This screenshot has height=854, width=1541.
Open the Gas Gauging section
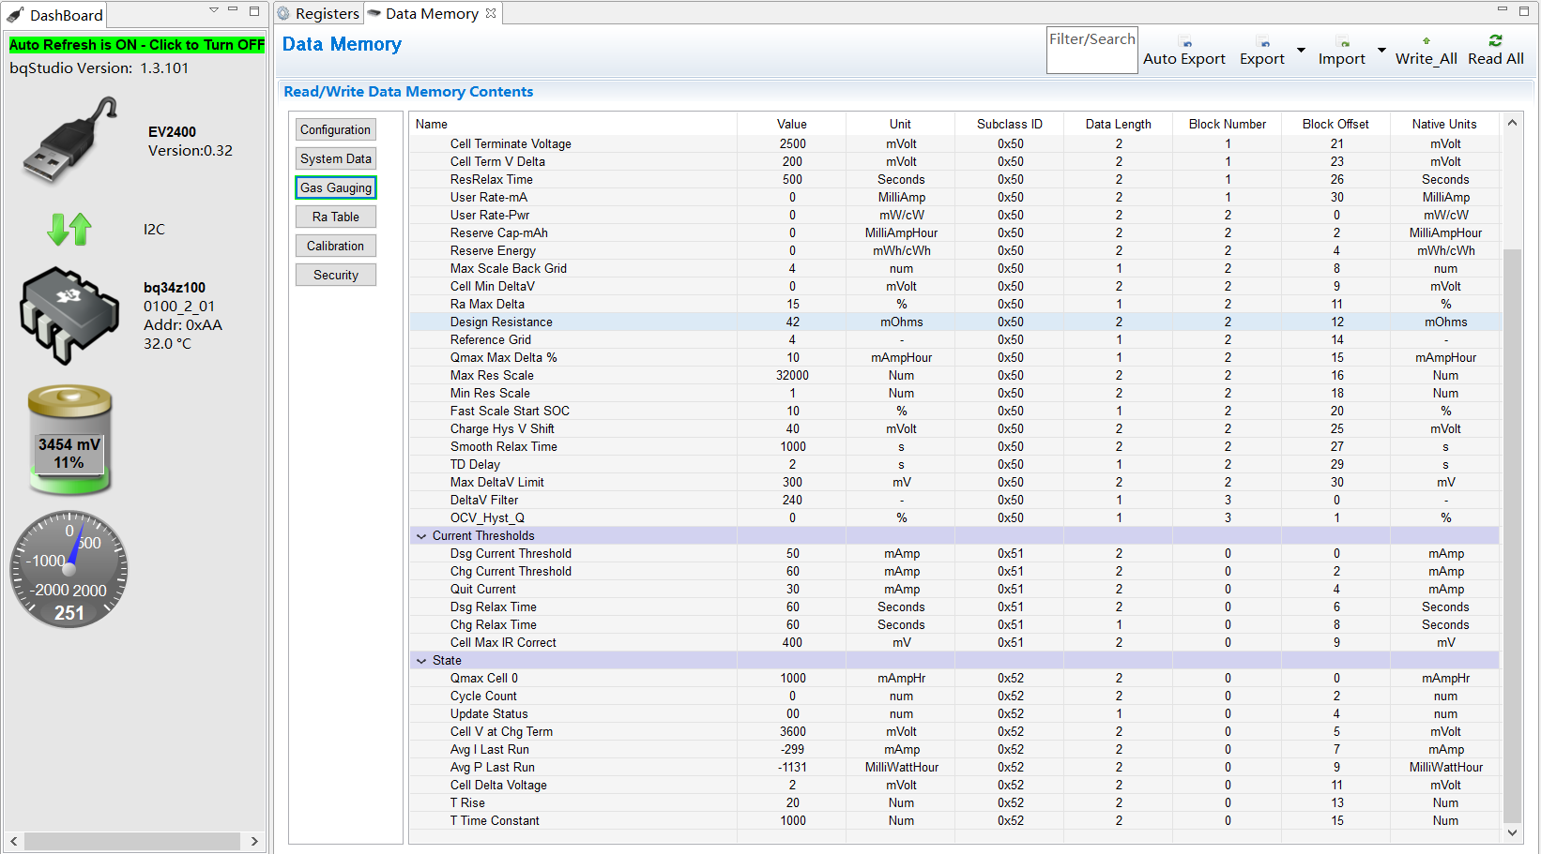(336, 187)
